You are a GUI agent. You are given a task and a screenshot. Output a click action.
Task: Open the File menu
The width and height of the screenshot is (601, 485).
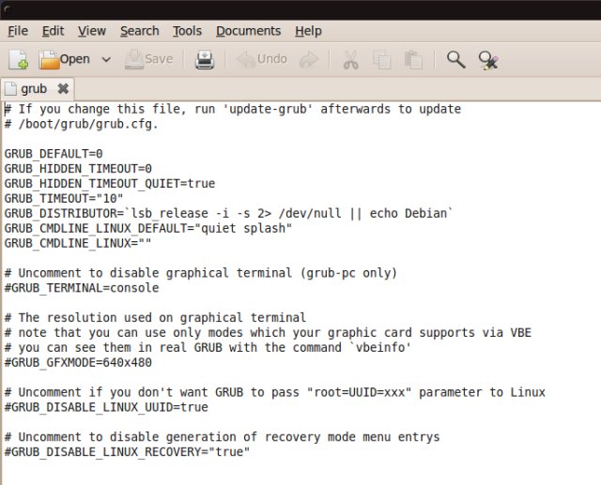pyautogui.click(x=18, y=31)
